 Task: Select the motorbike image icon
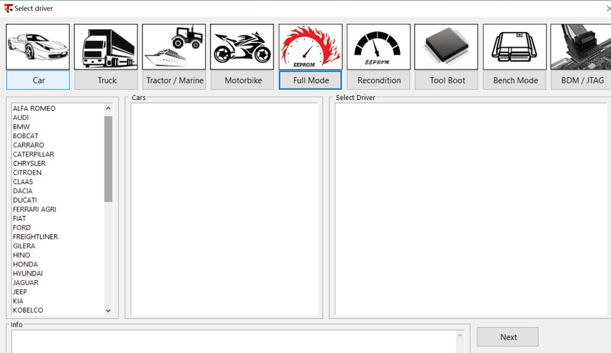pos(242,47)
